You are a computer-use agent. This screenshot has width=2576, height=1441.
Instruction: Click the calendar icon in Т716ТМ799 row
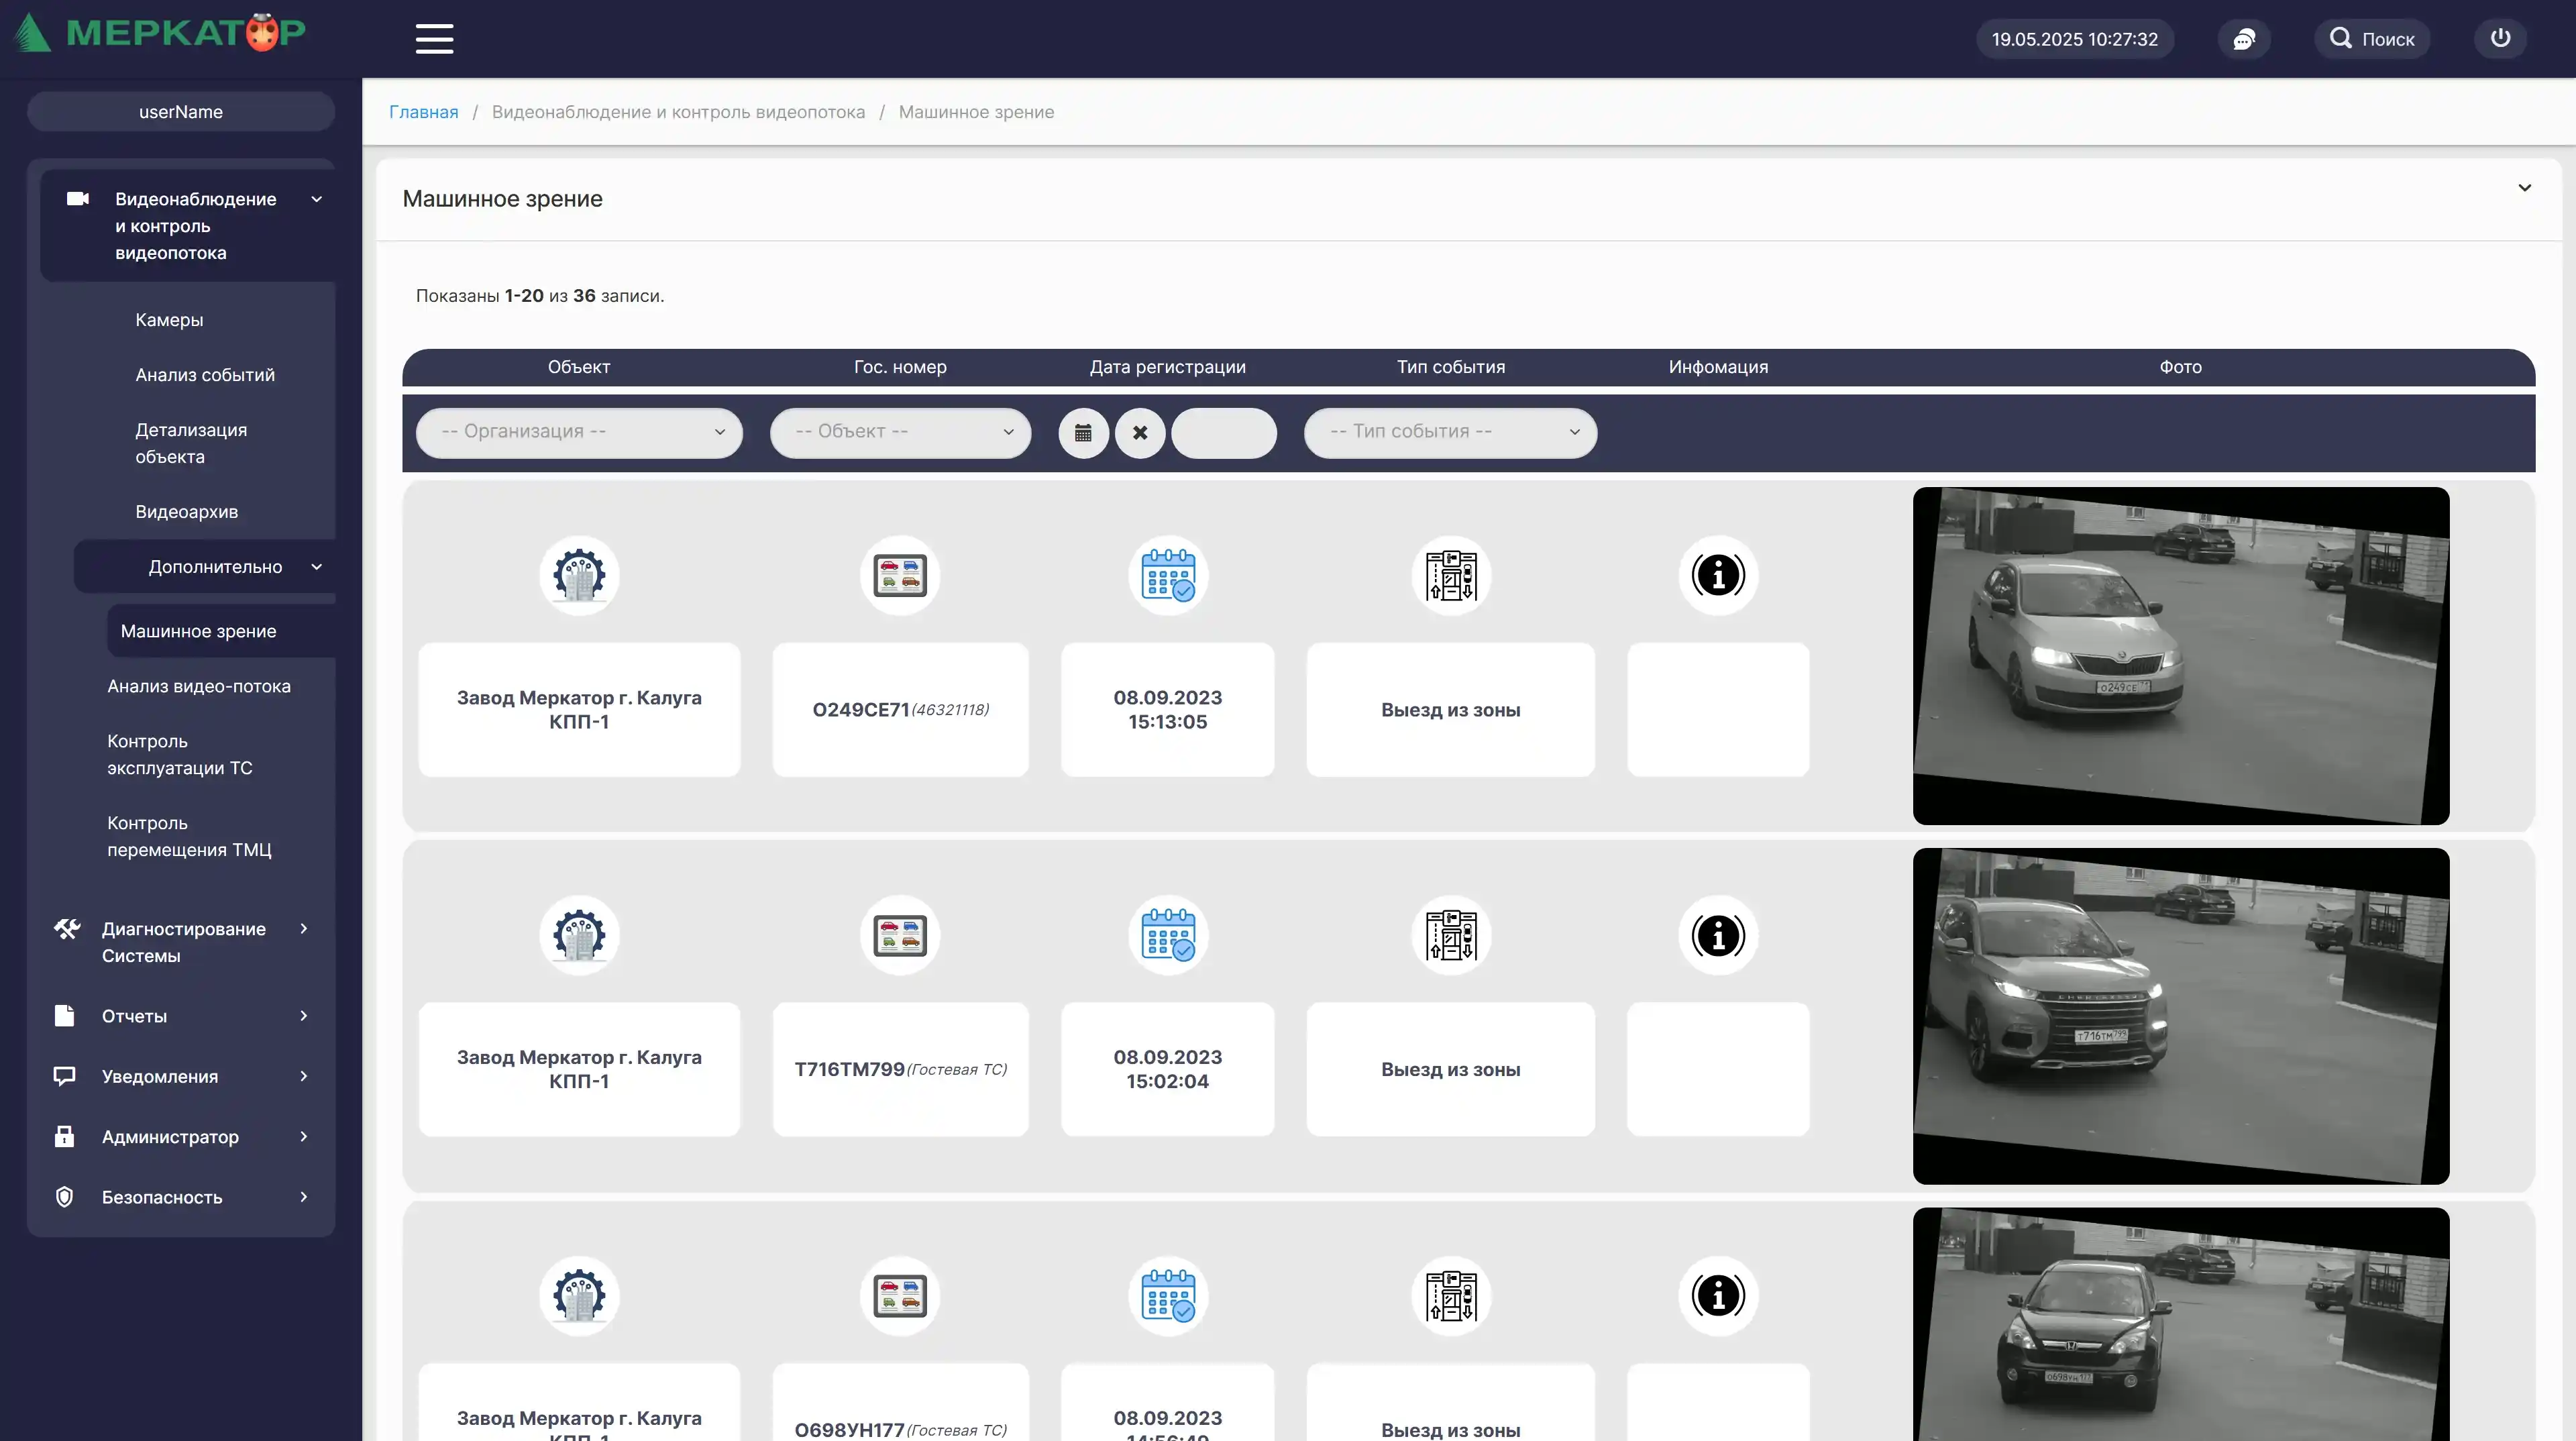(1168, 936)
